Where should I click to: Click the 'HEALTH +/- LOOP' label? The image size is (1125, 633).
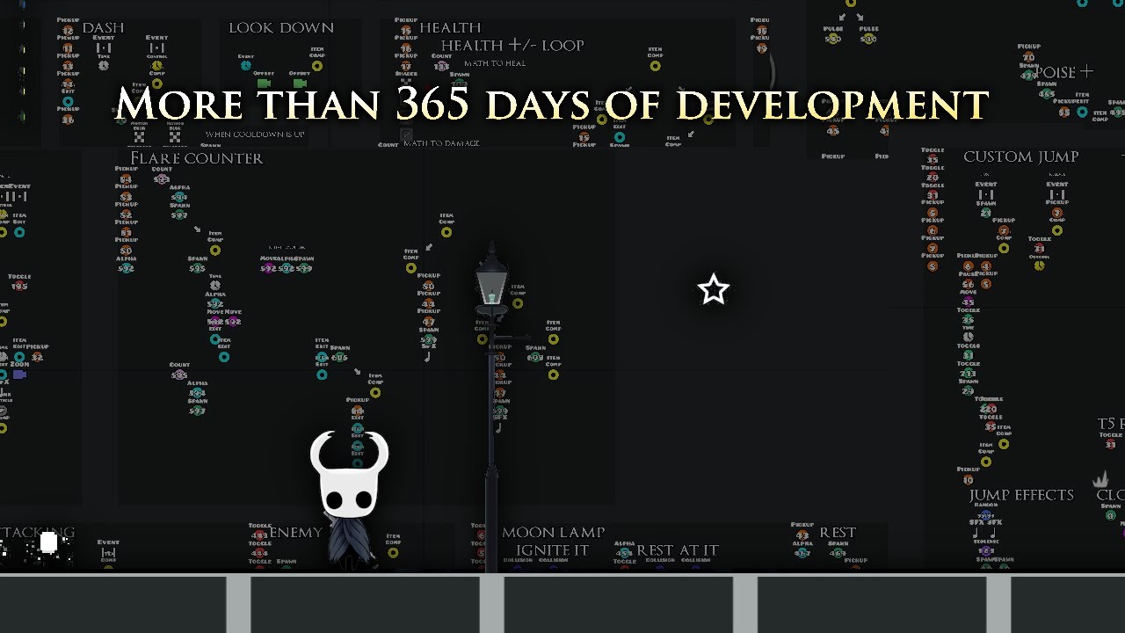coord(512,45)
